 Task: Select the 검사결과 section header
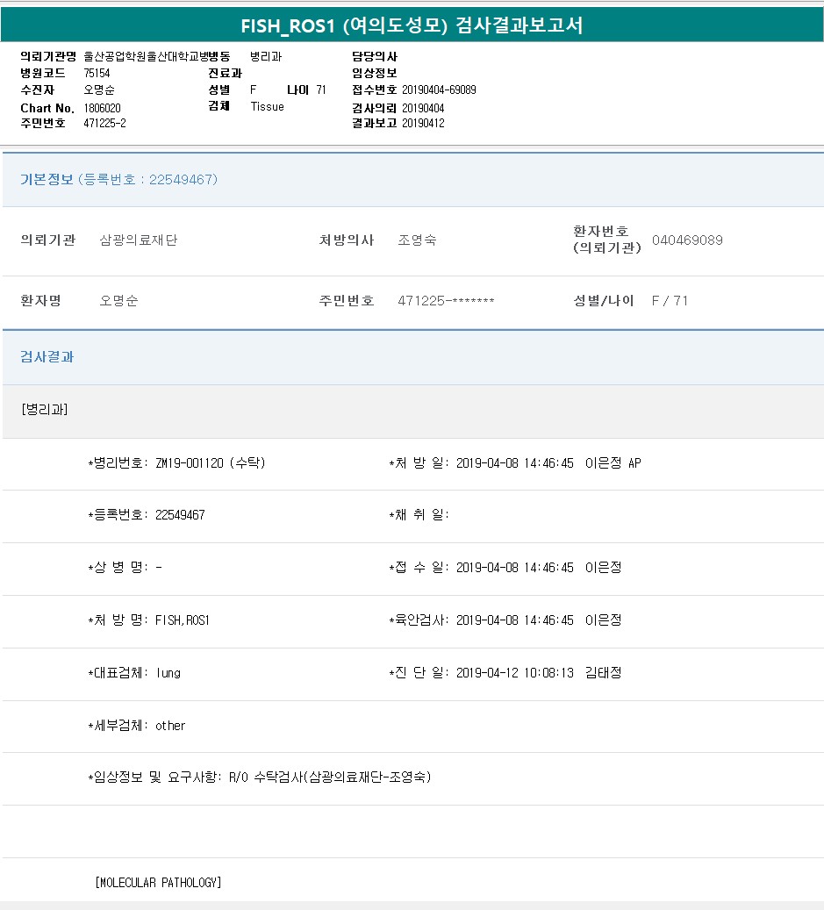(47, 357)
